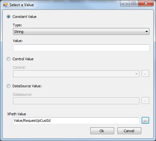Click the greyed Datasource text box
156x141 pixels.
click(76, 101)
